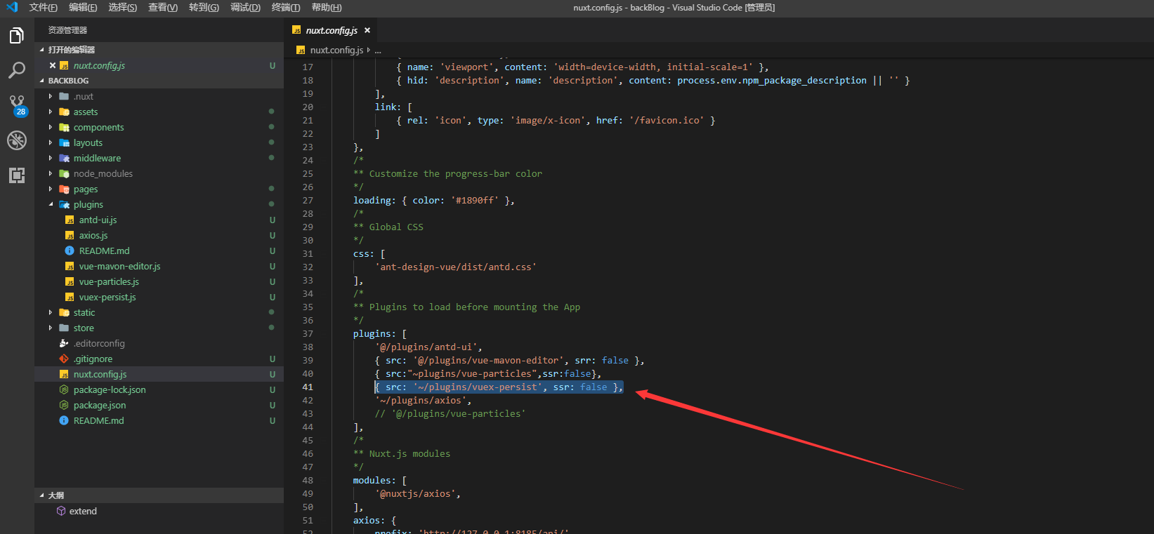The image size is (1154, 534).
Task: Expand the store folder
Action: click(51, 328)
